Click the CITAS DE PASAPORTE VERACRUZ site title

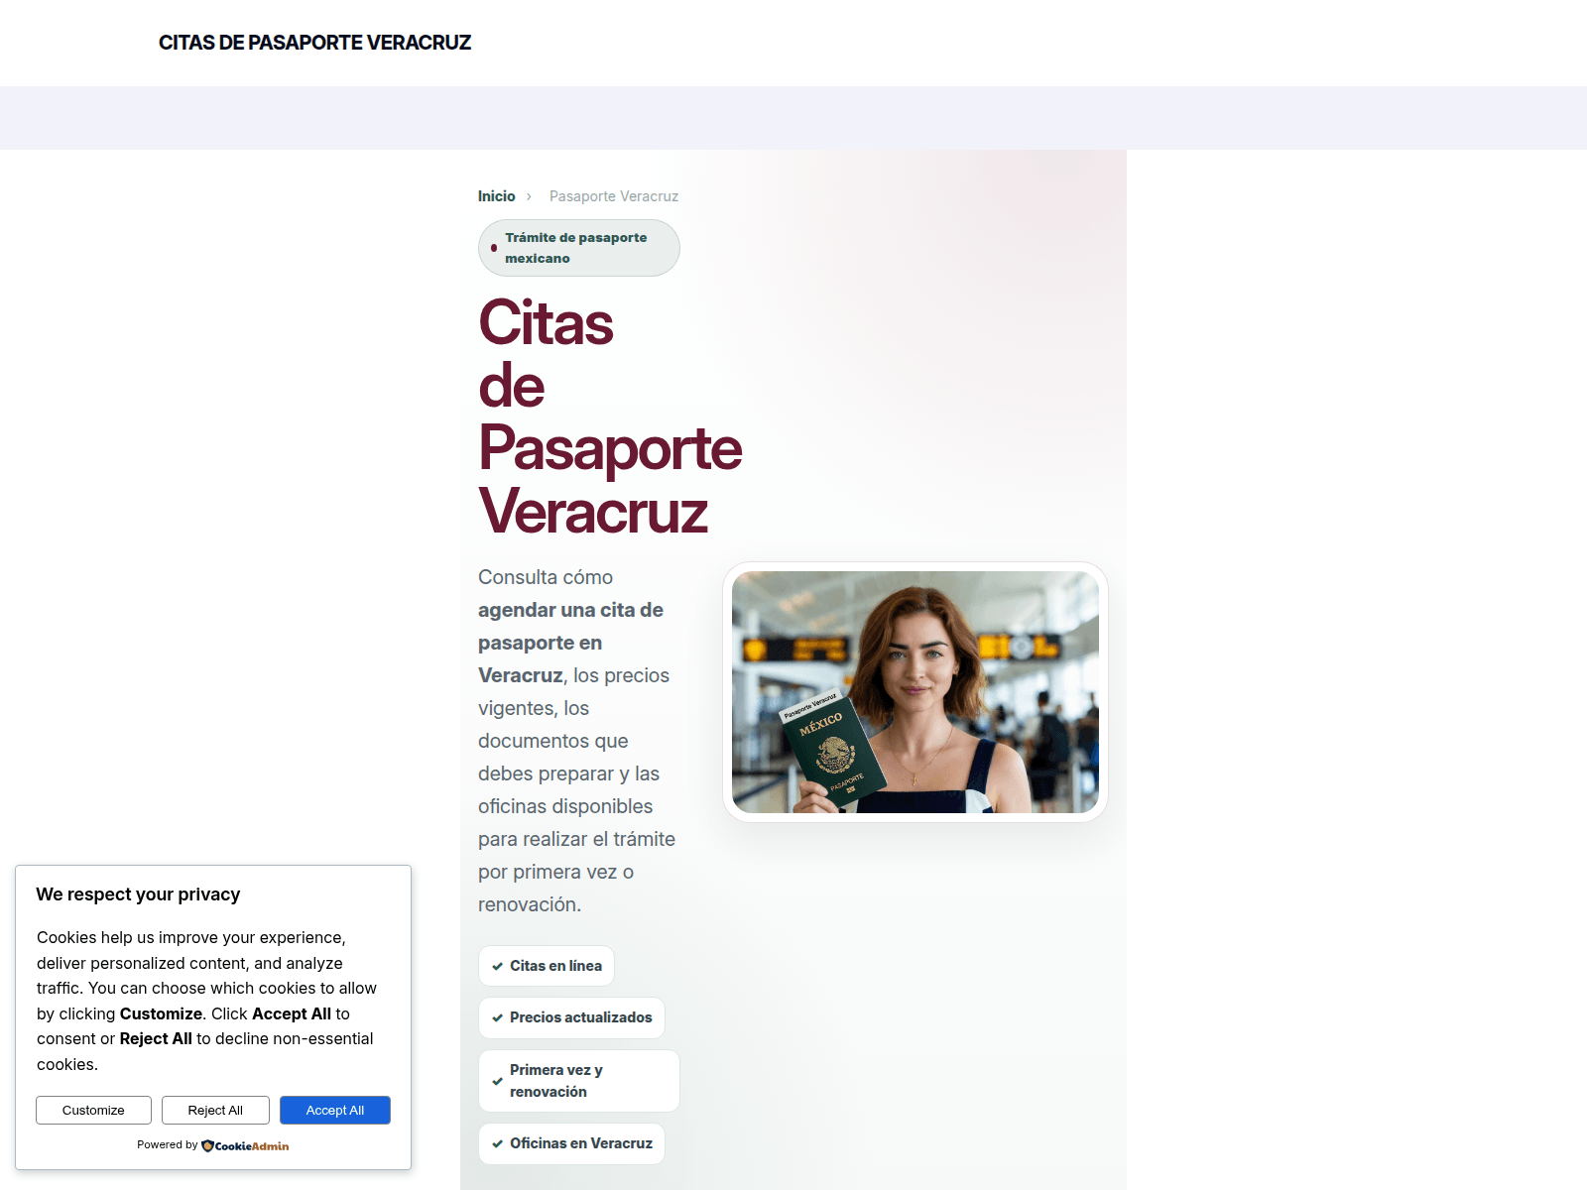[x=314, y=43]
